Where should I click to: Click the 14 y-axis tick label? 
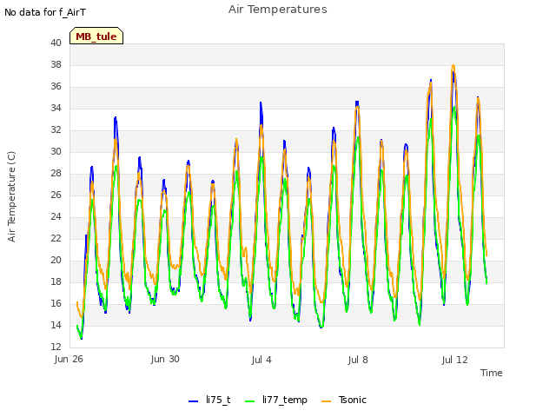(56, 325)
